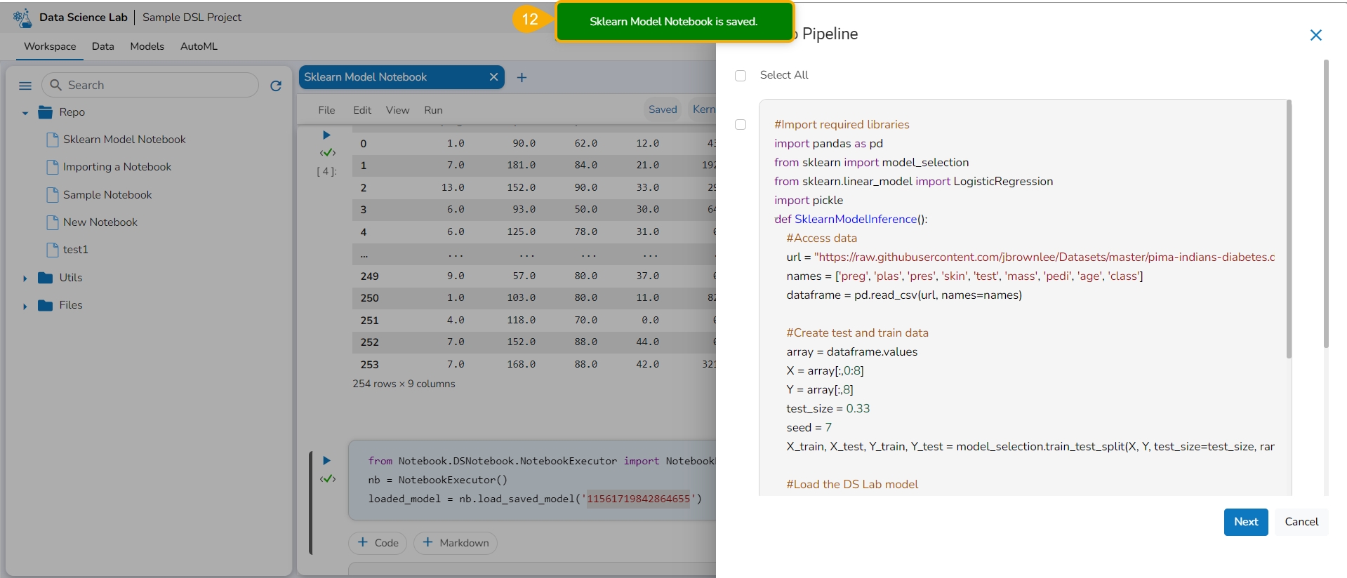Add a new Markdown cell
Image resolution: width=1347 pixels, height=578 pixels.
[x=456, y=543]
